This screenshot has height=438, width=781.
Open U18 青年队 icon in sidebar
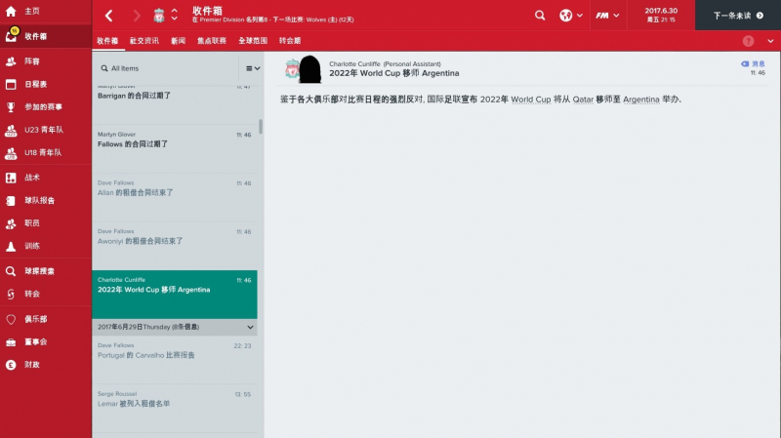point(11,153)
